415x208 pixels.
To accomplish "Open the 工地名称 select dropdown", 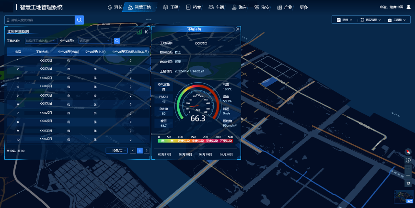I will coord(40,41).
